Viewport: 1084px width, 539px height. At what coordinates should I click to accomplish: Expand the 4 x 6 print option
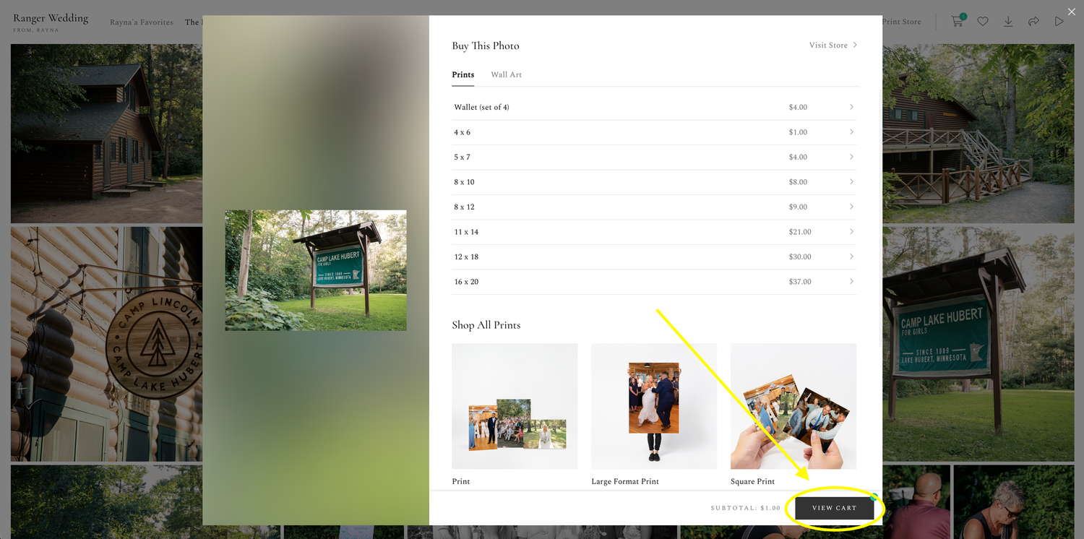coord(654,132)
